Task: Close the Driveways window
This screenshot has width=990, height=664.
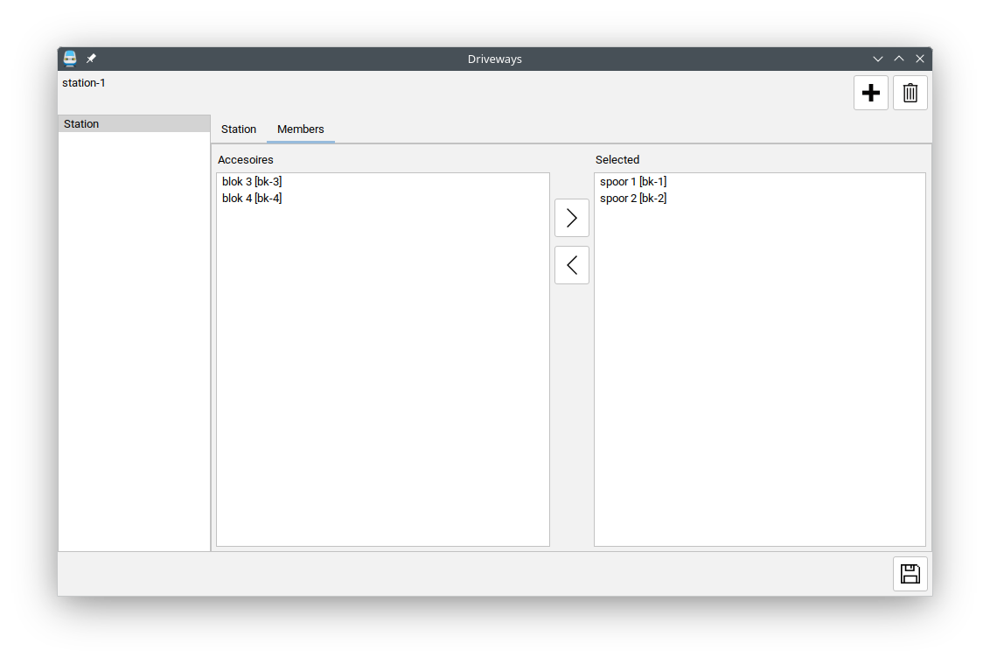Action: (x=920, y=59)
